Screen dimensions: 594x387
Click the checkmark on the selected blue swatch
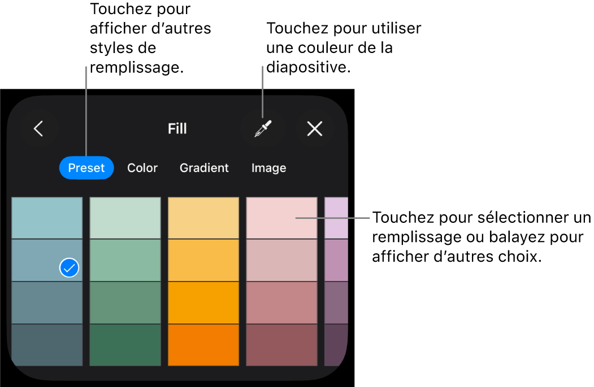click(69, 268)
